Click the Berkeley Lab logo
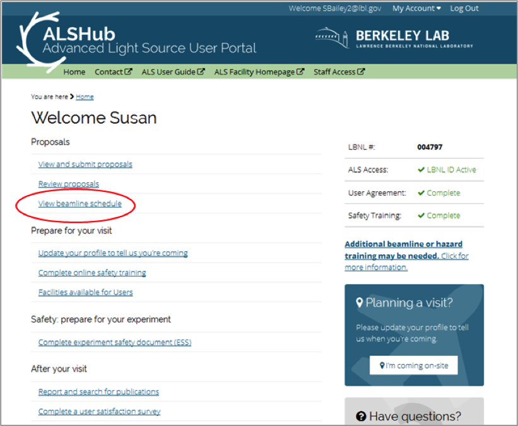The width and height of the screenshot is (518, 426). [x=394, y=38]
